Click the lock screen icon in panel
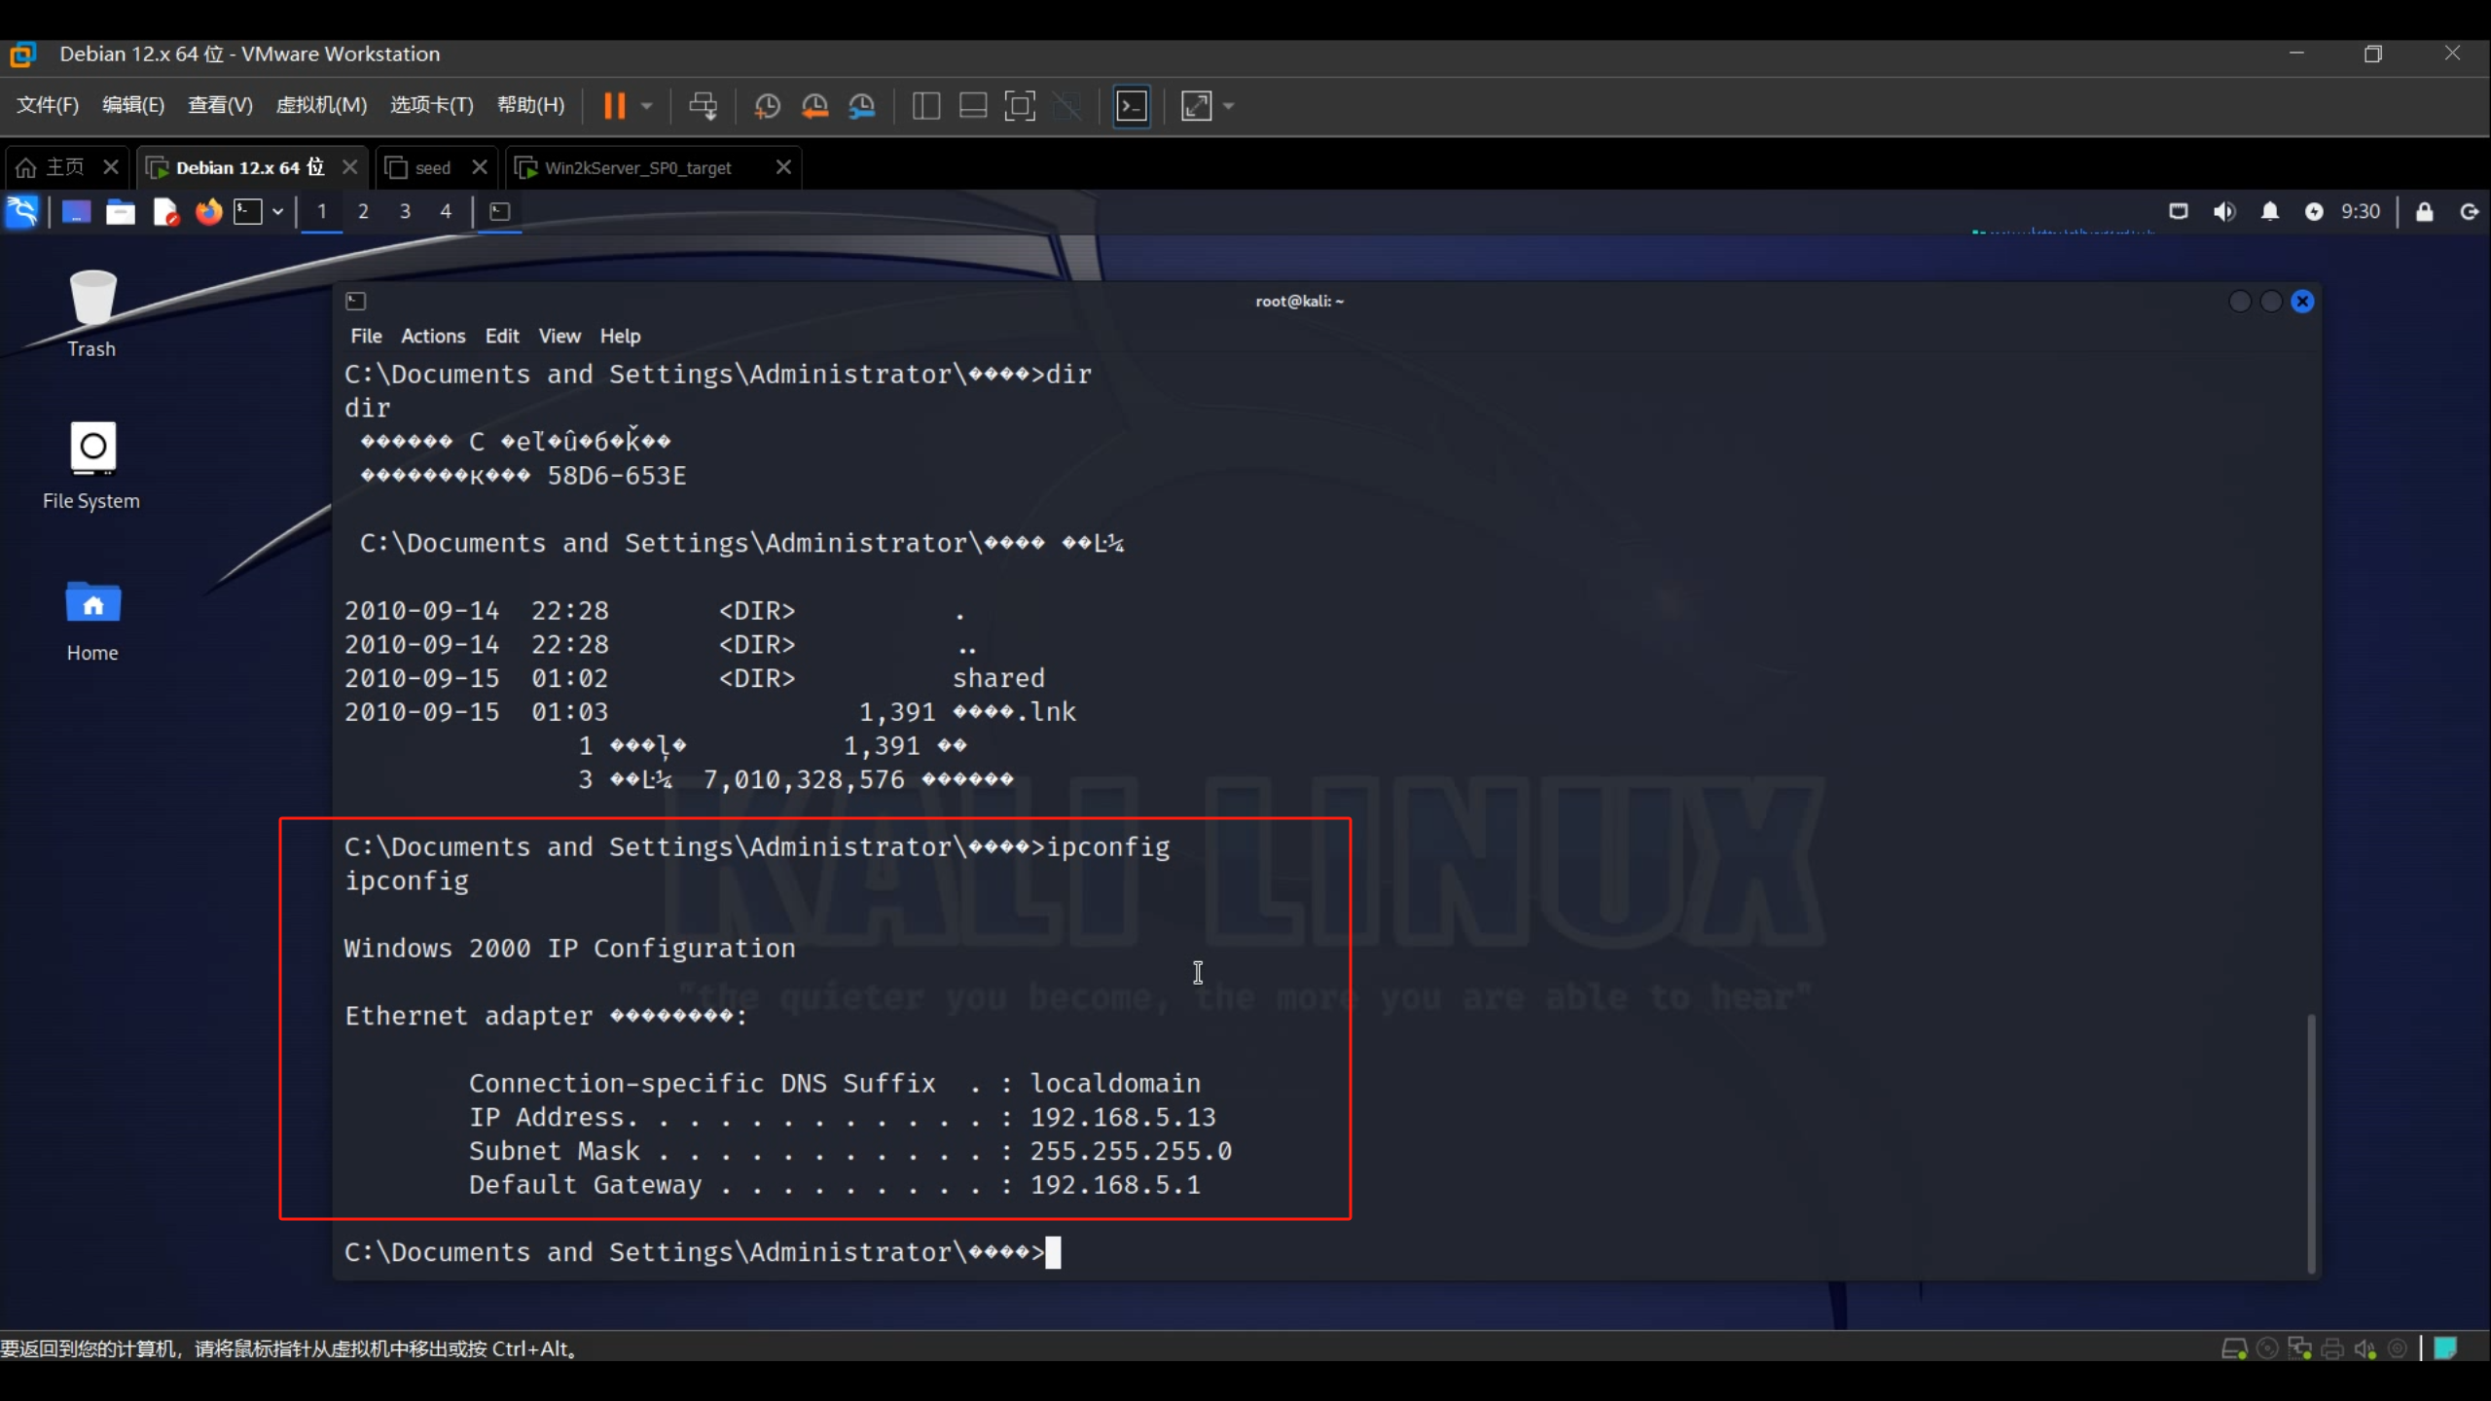 2424,211
